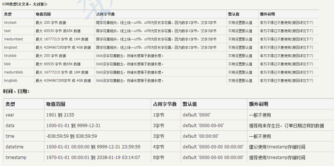Click '最大 16777215 字节 或 16M 数据' in mediumtext row

pyautogui.click(x=62, y=39)
